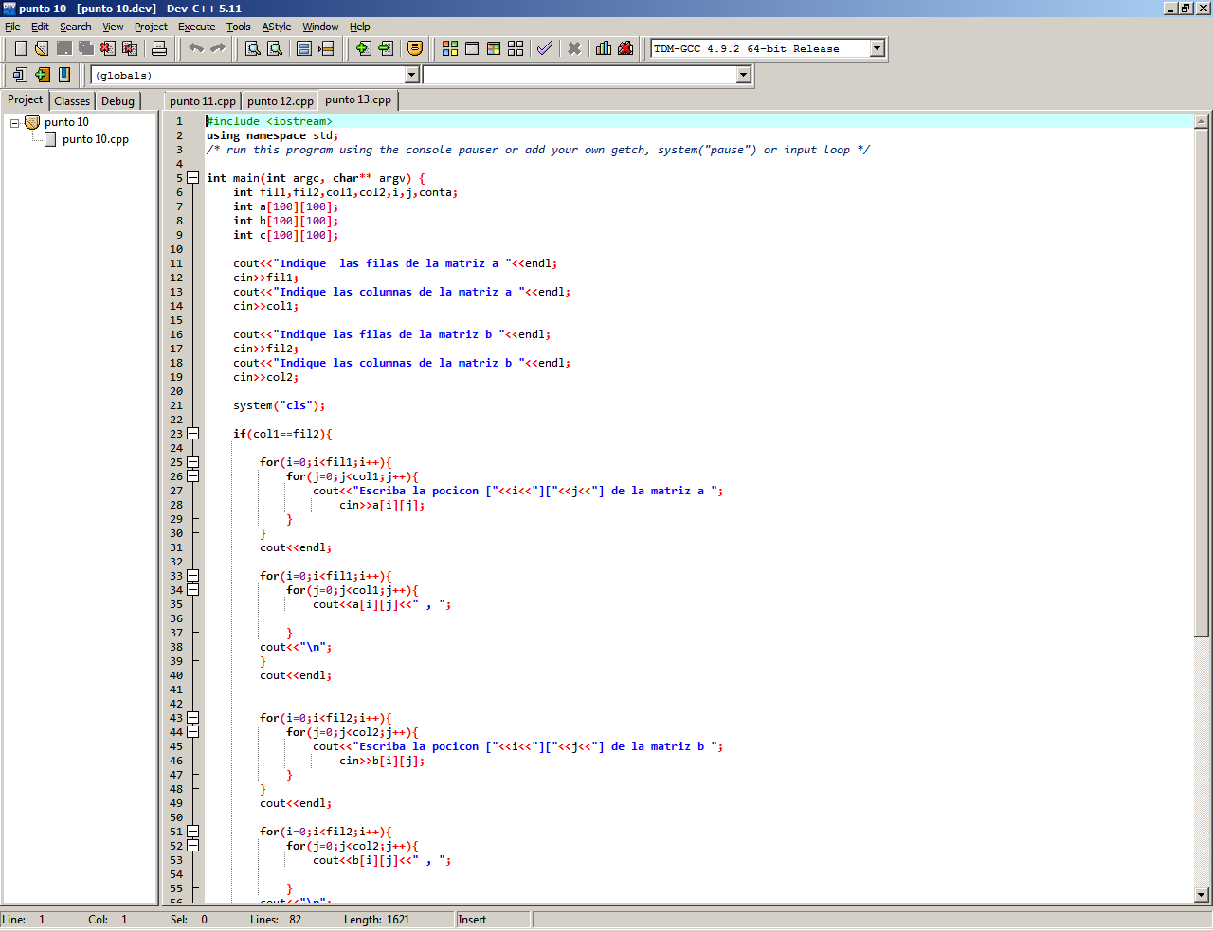Click the editor scrollbar down arrow
1213x932 pixels.
click(x=1202, y=894)
